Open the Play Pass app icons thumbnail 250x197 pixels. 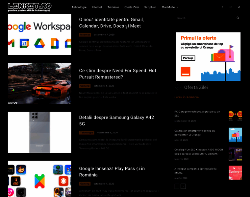[x=39, y=179]
